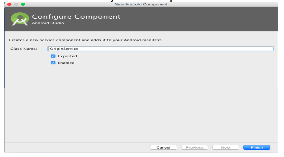Click the Configure Component heading

(x=76, y=17)
